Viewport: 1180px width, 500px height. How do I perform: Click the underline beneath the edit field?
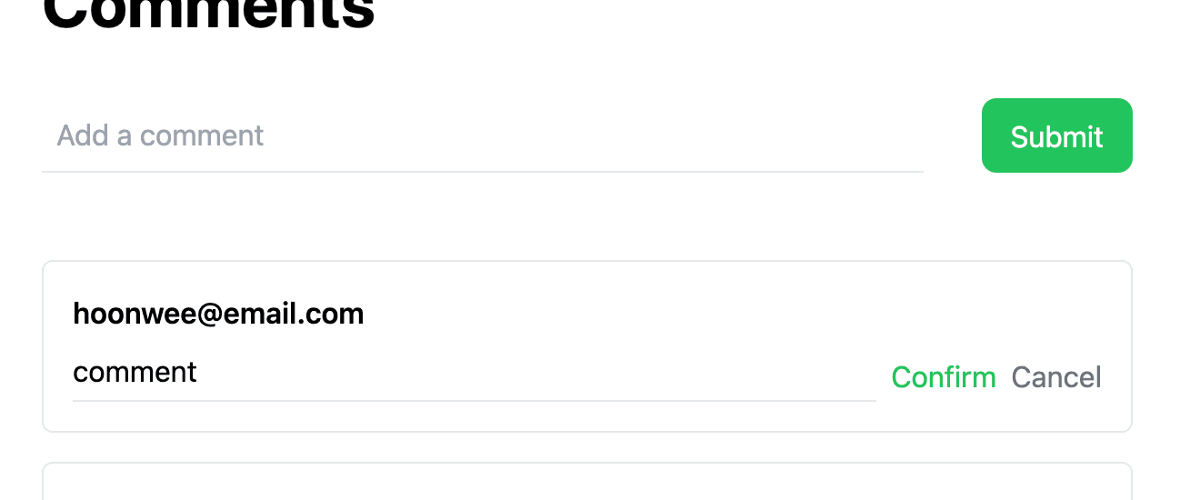point(475,401)
